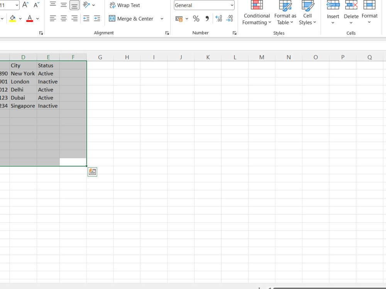Select the London cell
386x289 pixels.
(x=23, y=82)
